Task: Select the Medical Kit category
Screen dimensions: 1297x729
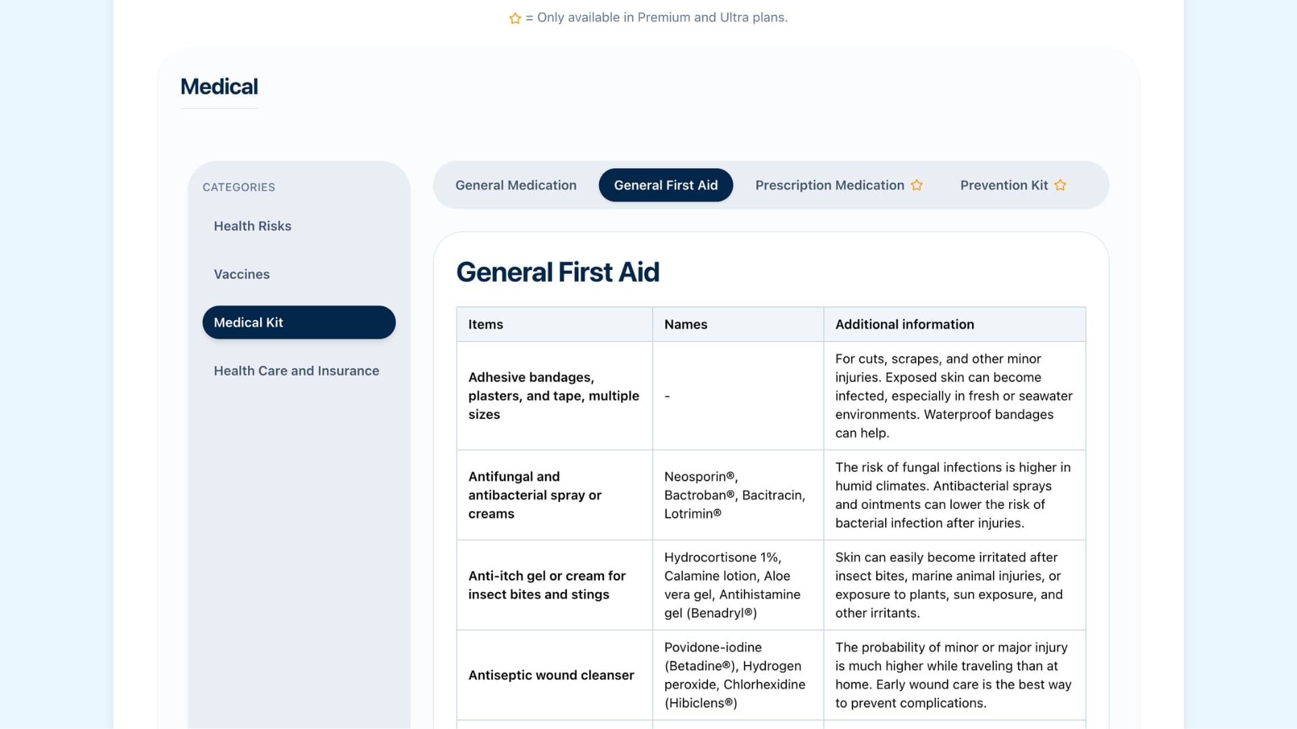Action: [x=299, y=322]
